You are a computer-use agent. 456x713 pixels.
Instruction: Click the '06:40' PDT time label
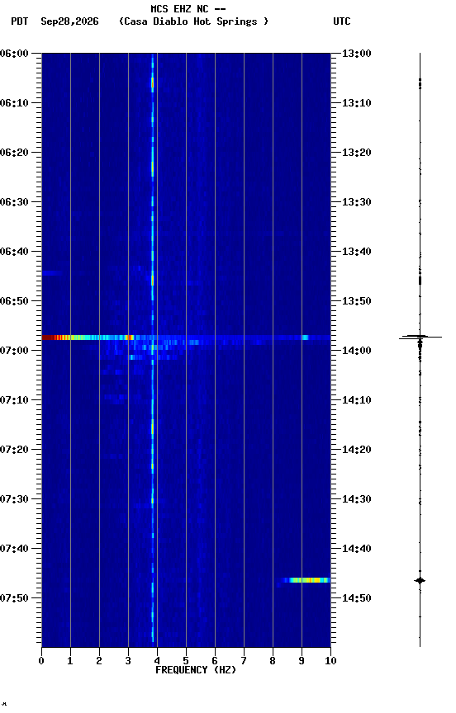click(x=14, y=252)
